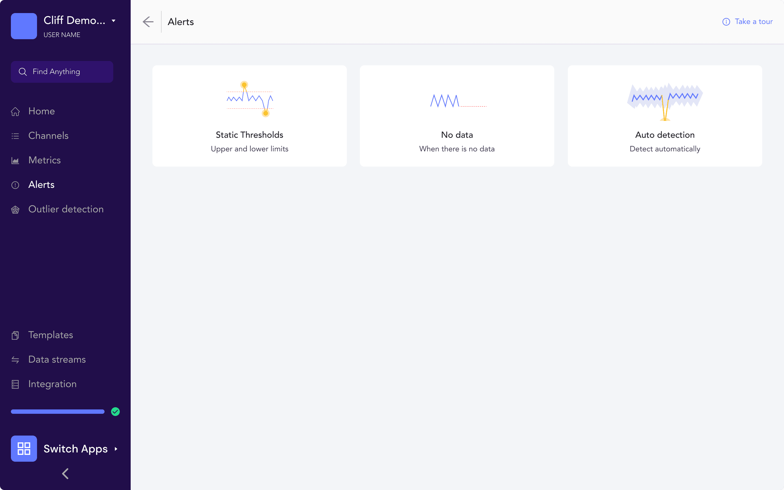Click the Channels list icon
784x490 pixels.
pyautogui.click(x=15, y=136)
